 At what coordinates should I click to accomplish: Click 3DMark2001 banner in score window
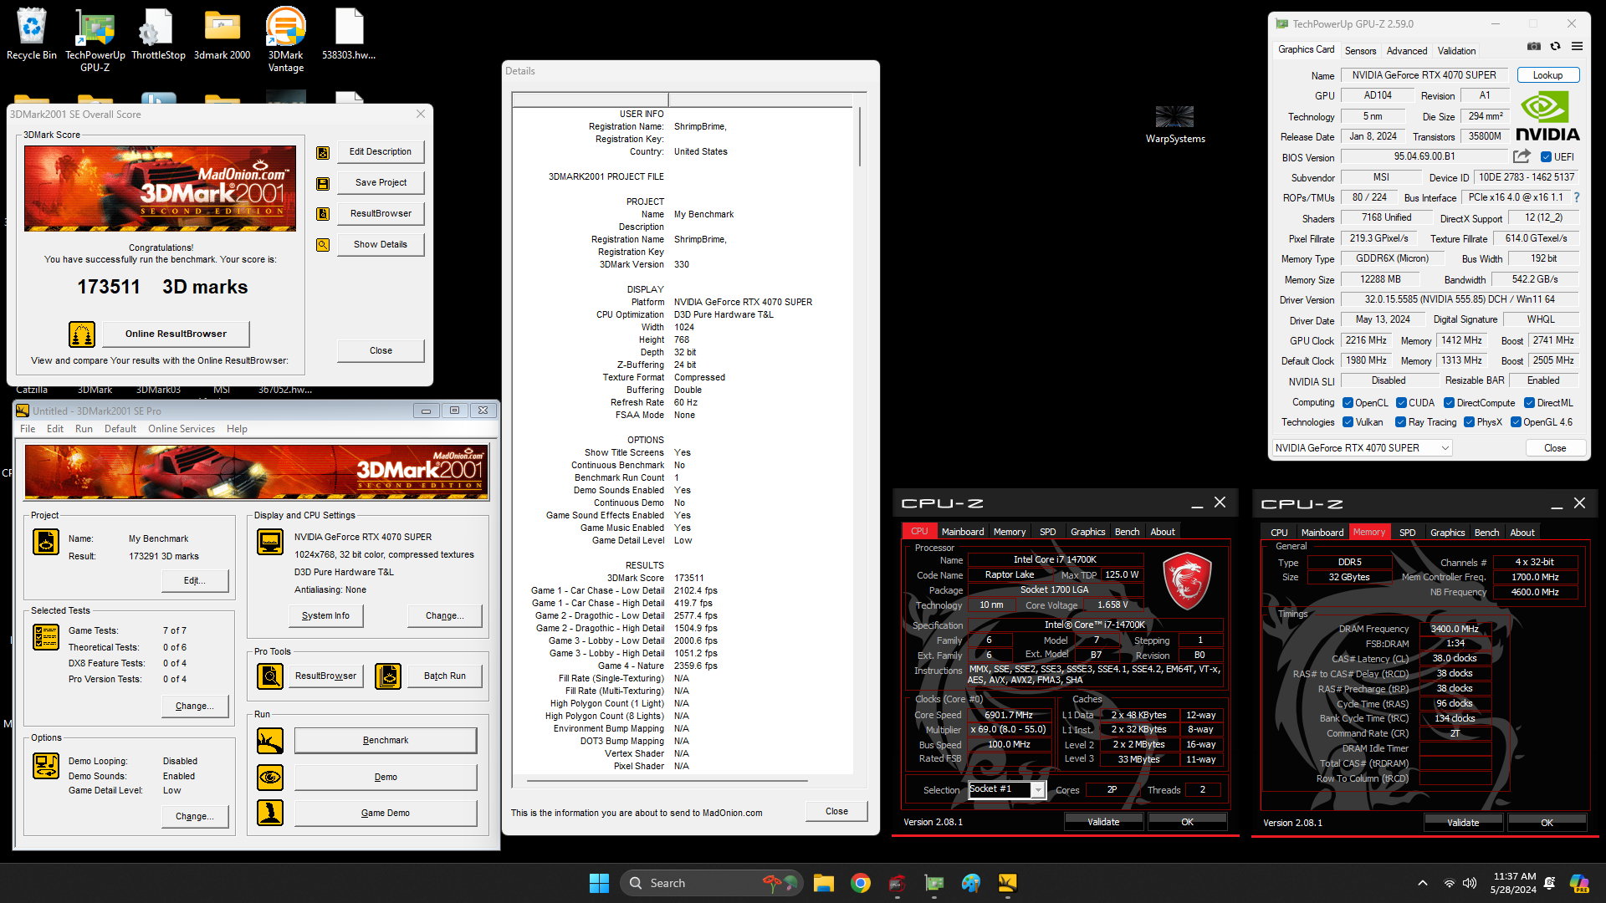pyautogui.click(x=160, y=189)
